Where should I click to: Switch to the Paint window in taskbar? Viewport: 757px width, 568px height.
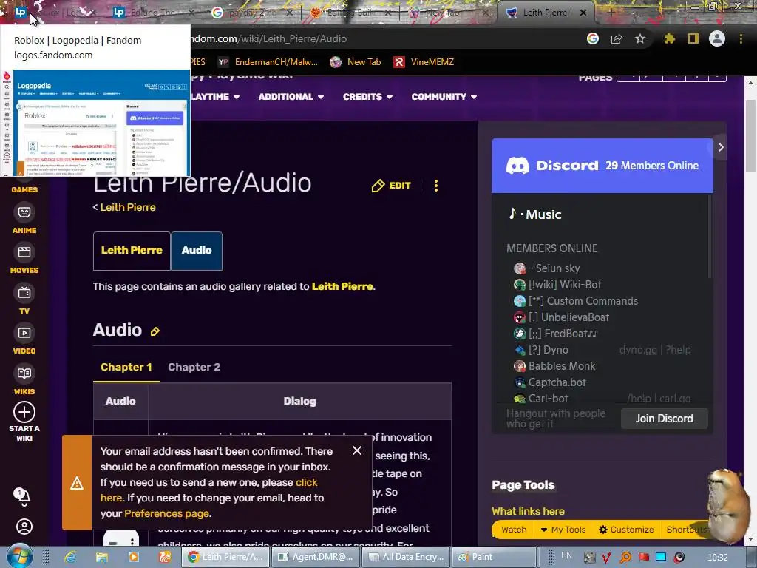[495, 557]
